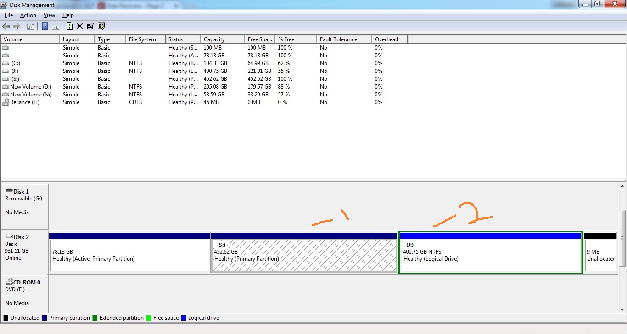Open the File menu
Viewport: 627px width, 334px height.
click(9, 15)
